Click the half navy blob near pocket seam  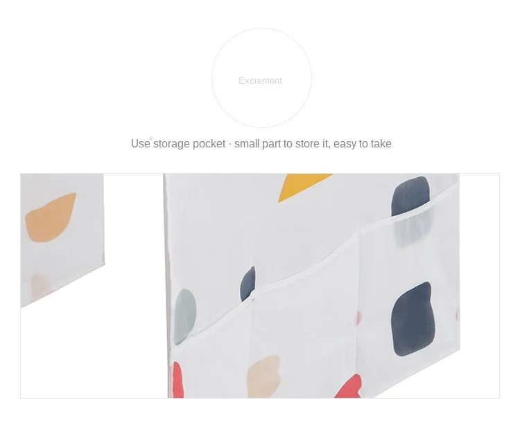pyautogui.click(x=248, y=283)
